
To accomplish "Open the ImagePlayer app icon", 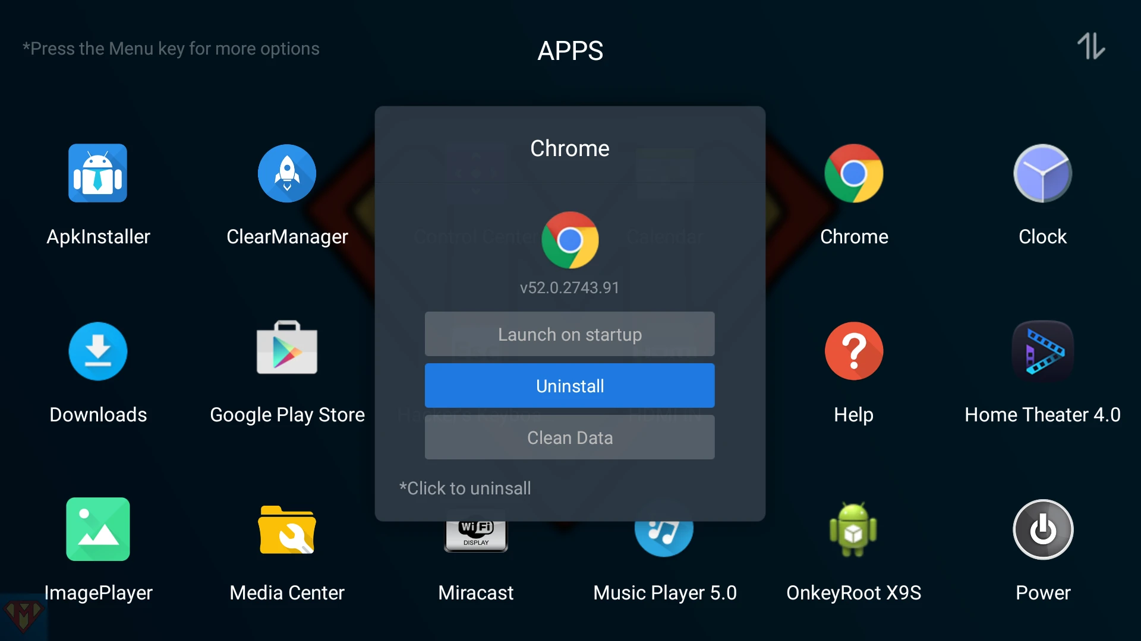I will tap(98, 529).
